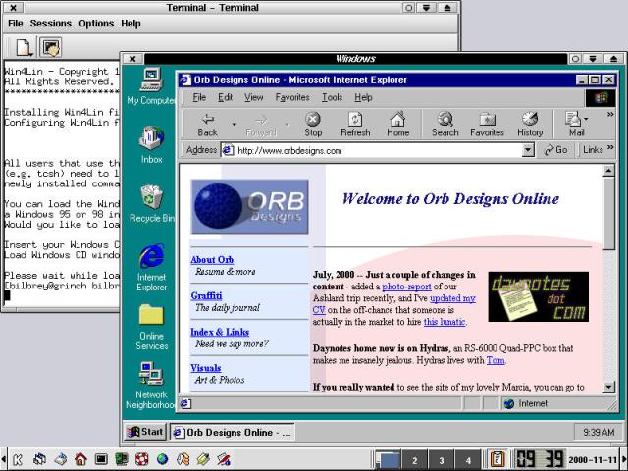Click the Windows Start button

[x=145, y=432]
